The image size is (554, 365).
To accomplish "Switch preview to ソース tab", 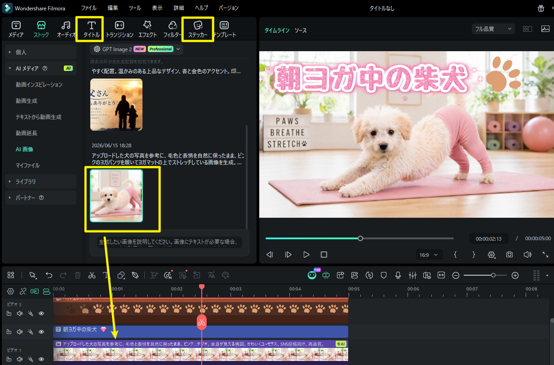I will [301, 30].
